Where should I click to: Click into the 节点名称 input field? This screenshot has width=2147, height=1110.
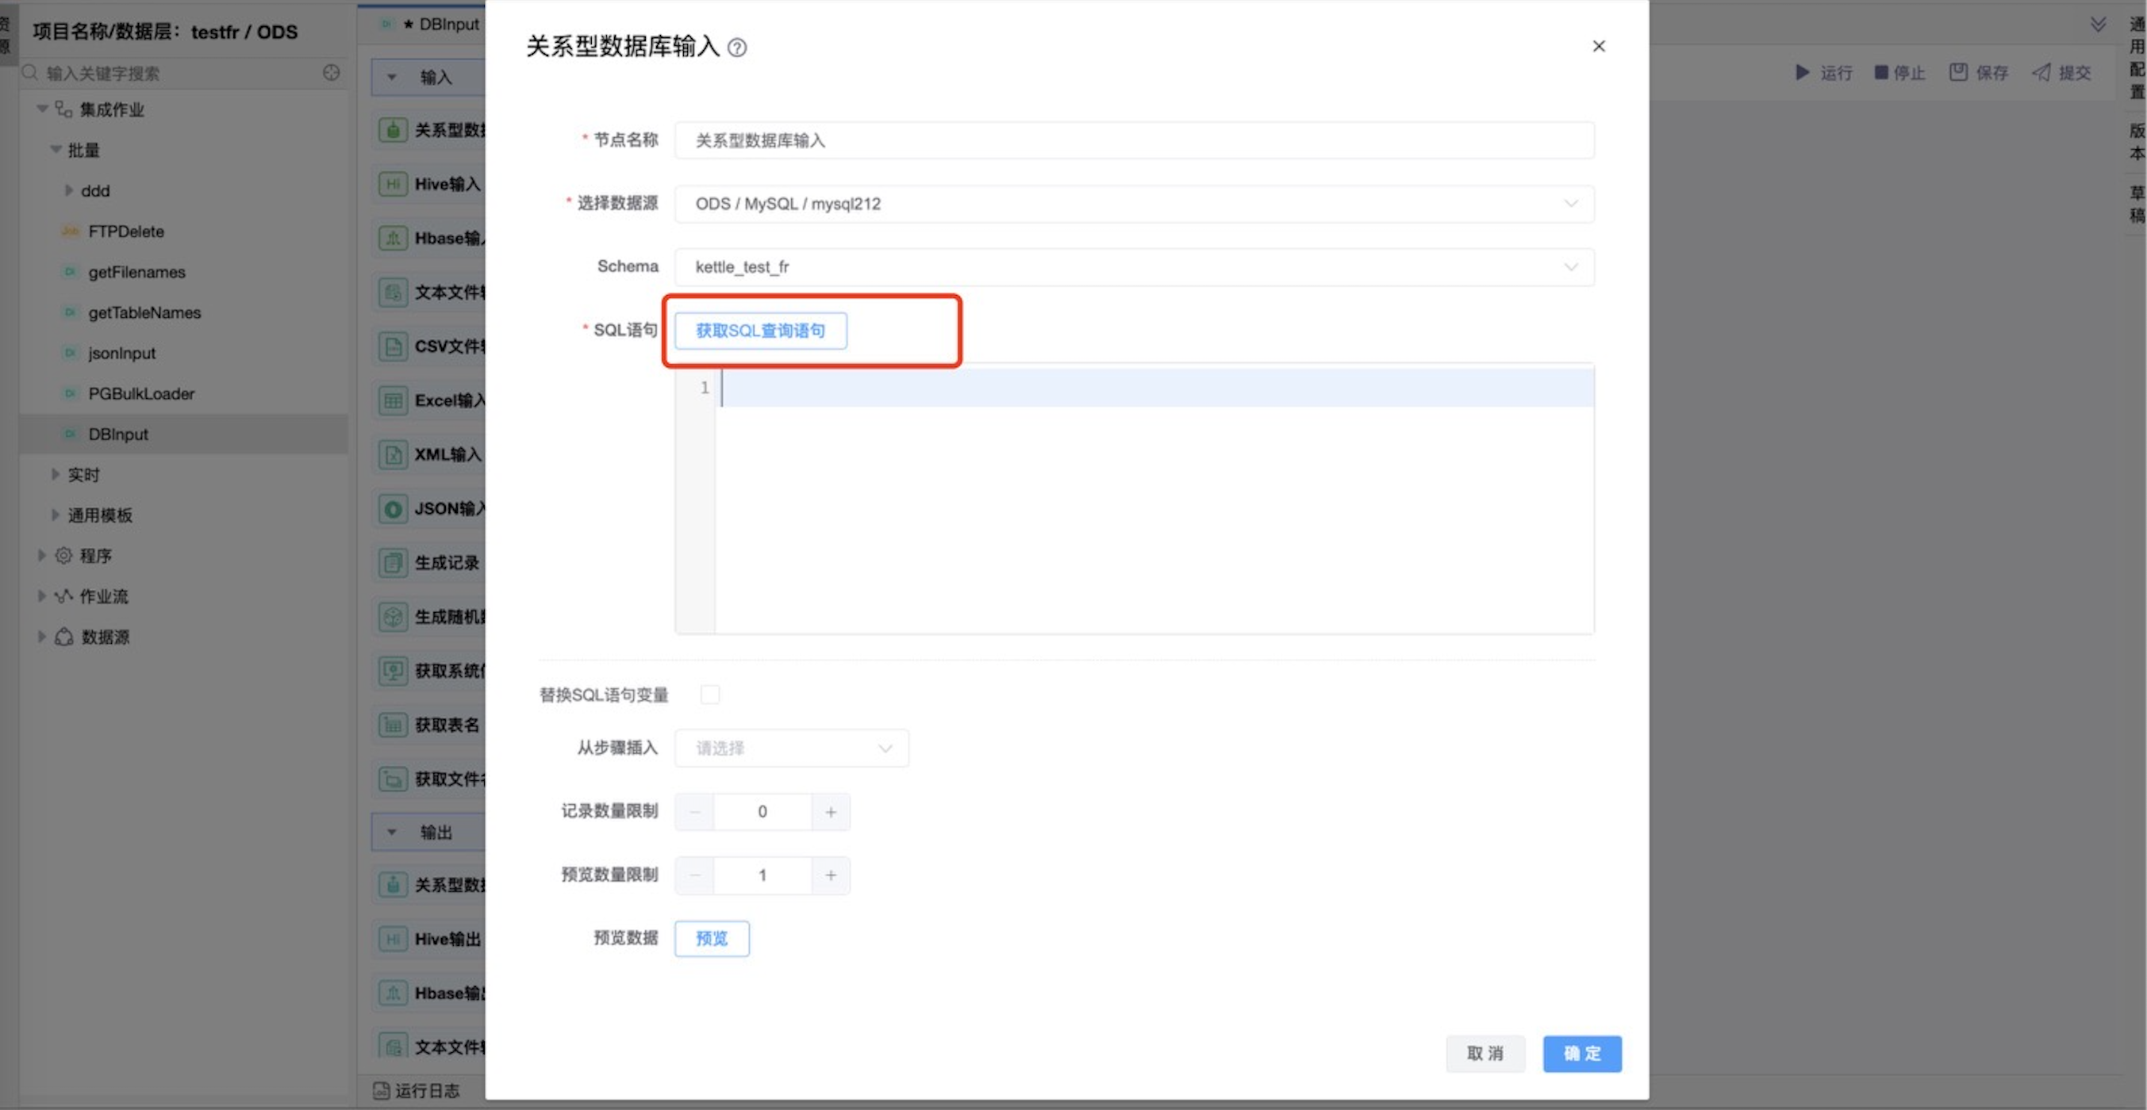[1134, 140]
